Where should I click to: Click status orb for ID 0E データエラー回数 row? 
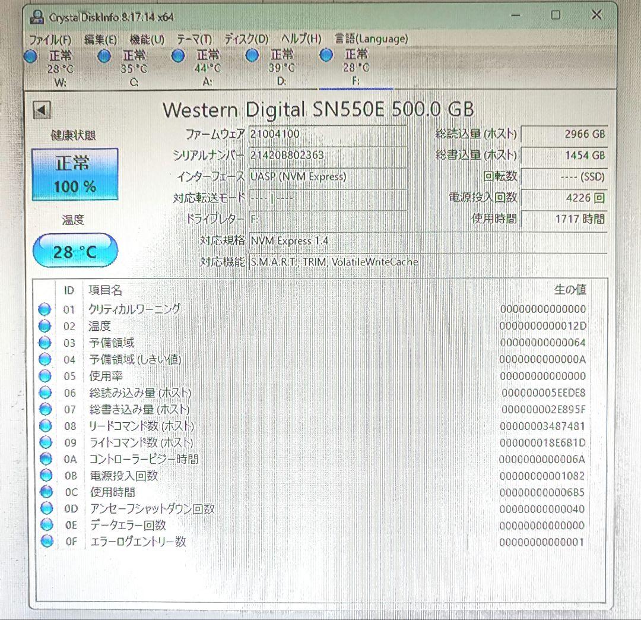coord(47,525)
